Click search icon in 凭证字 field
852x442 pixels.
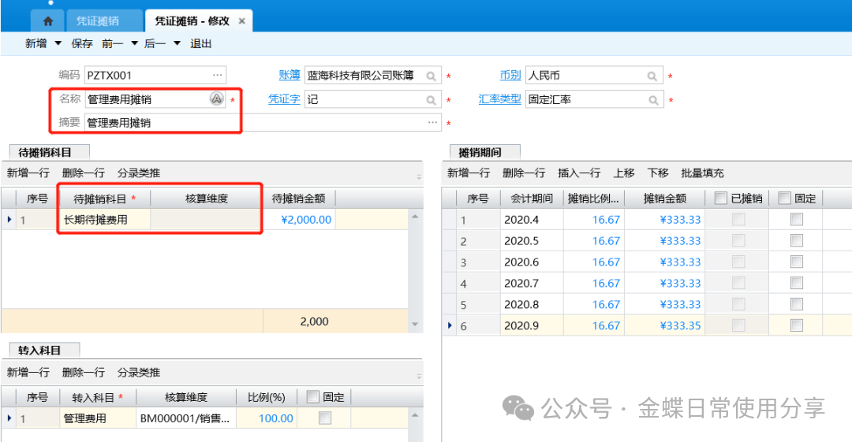432,100
